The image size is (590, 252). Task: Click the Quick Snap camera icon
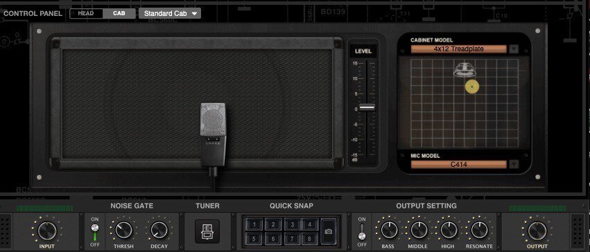click(x=329, y=231)
